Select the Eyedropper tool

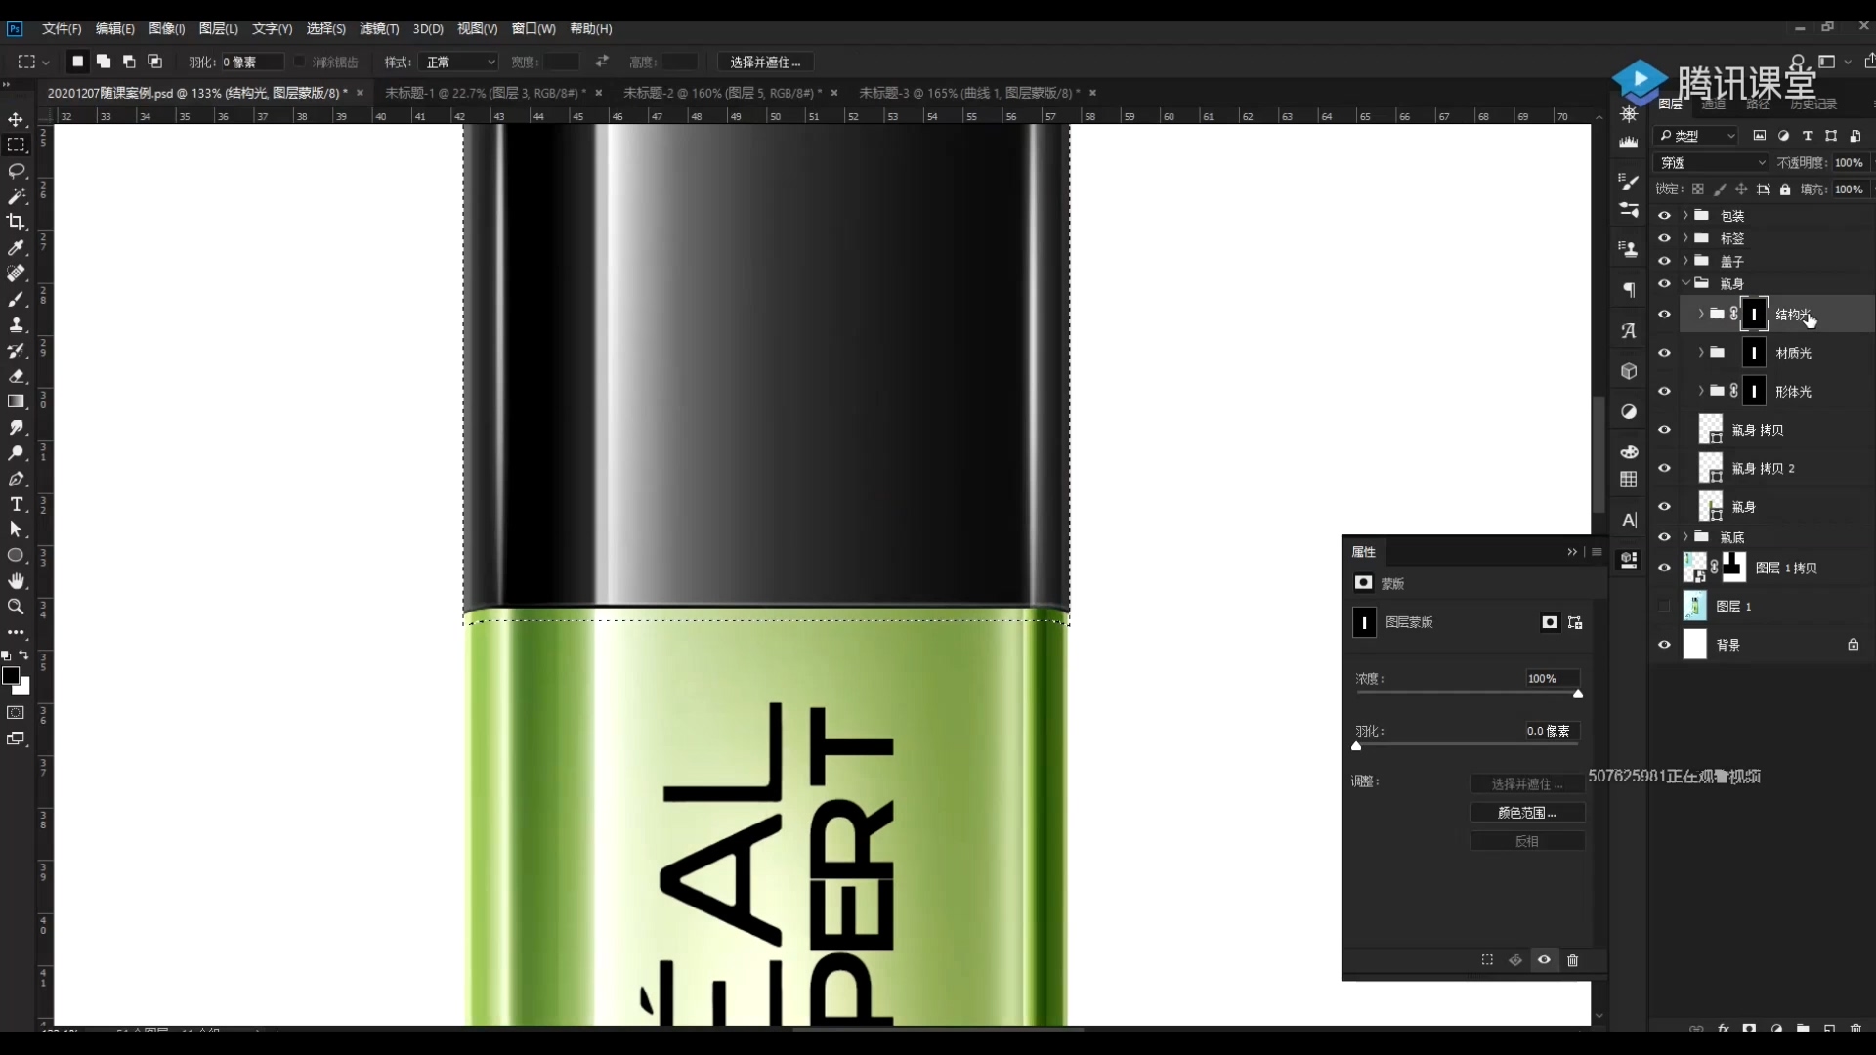[16, 248]
